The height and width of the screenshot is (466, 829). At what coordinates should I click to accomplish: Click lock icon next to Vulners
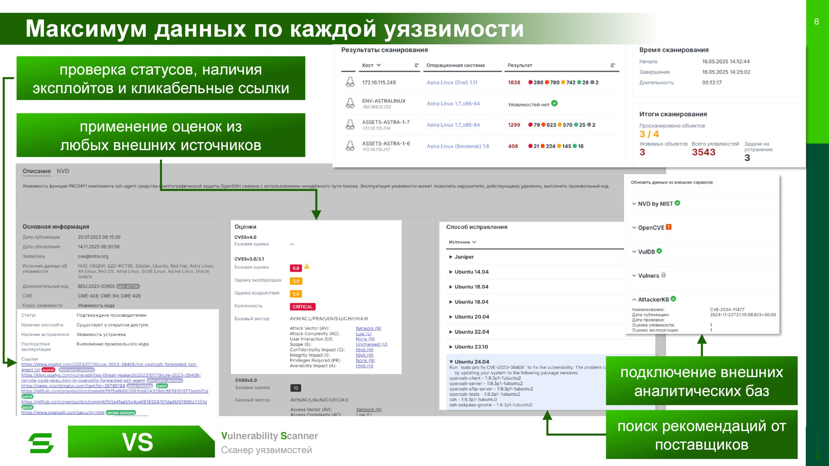click(664, 275)
